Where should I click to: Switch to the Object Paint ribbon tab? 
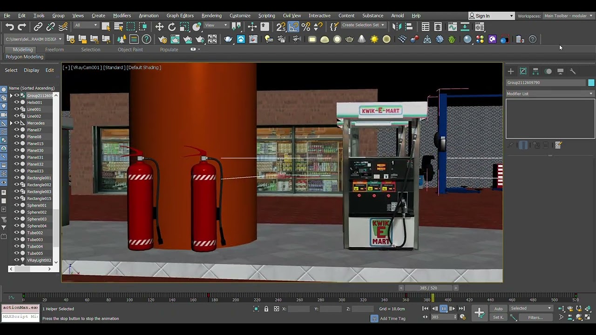click(x=130, y=49)
